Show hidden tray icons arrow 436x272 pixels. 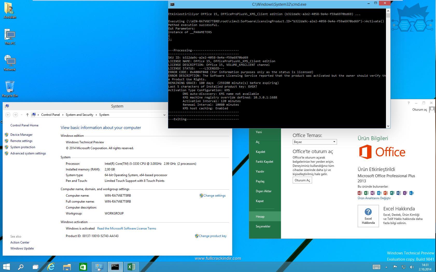coord(386,267)
